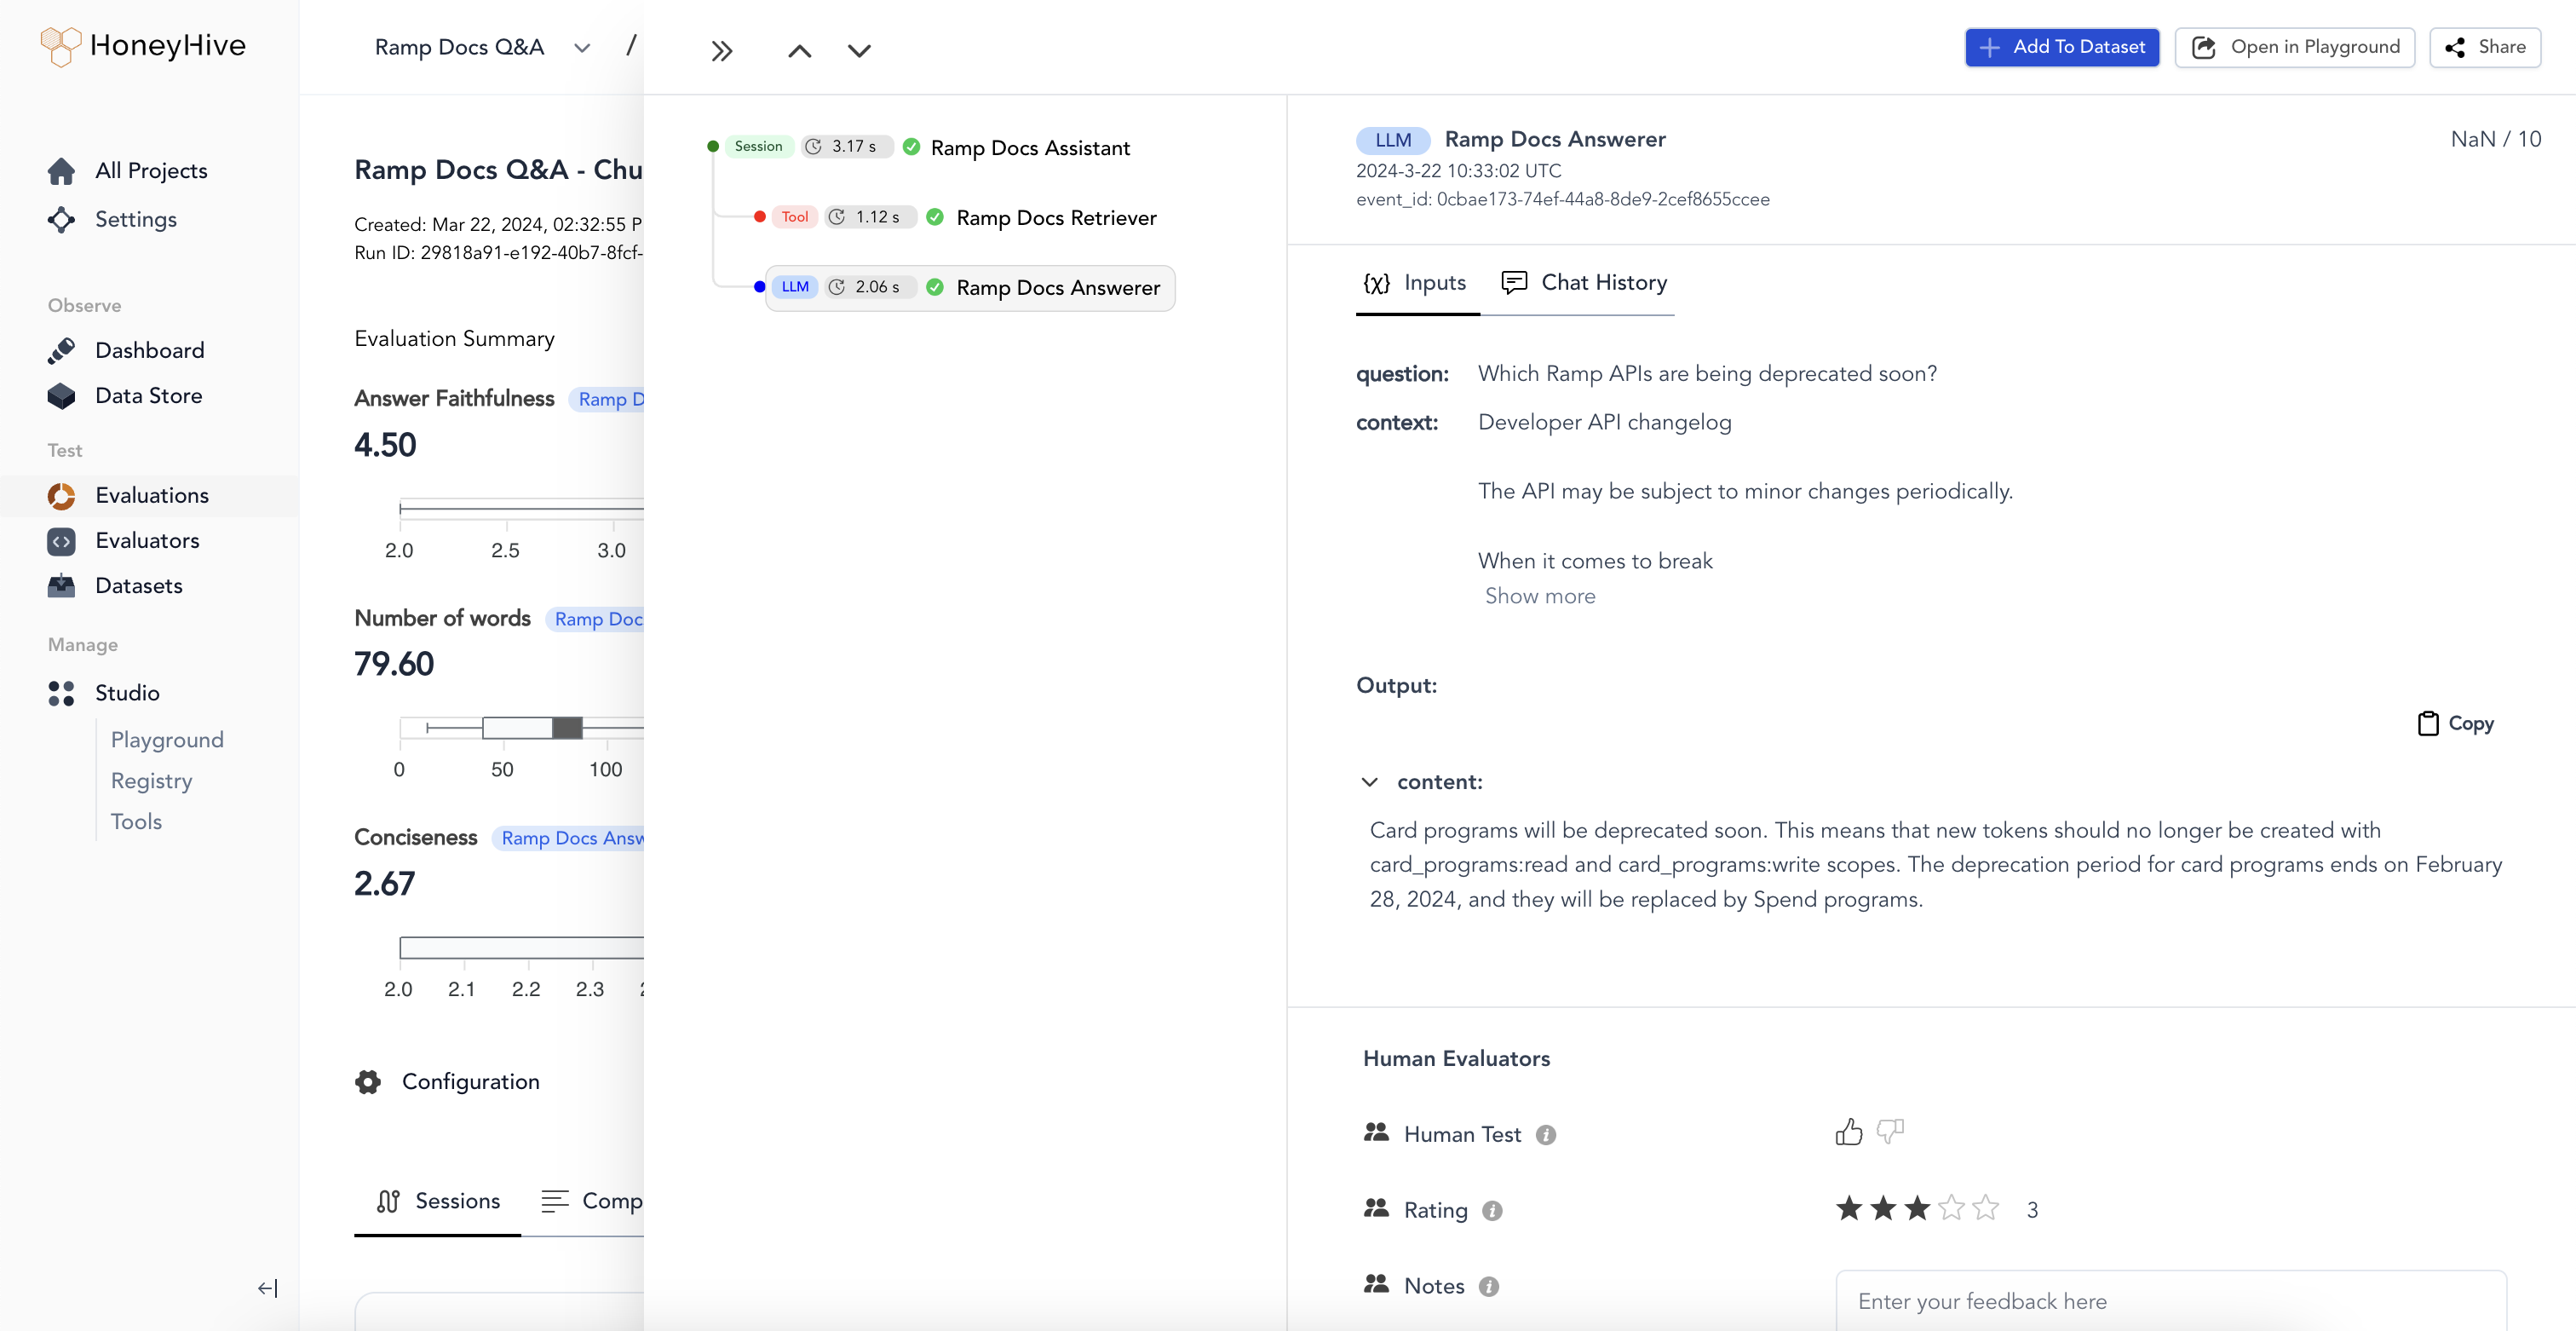Click the share icon in Share button
Image resolution: width=2576 pixels, height=1331 pixels.
(2455, 47)
